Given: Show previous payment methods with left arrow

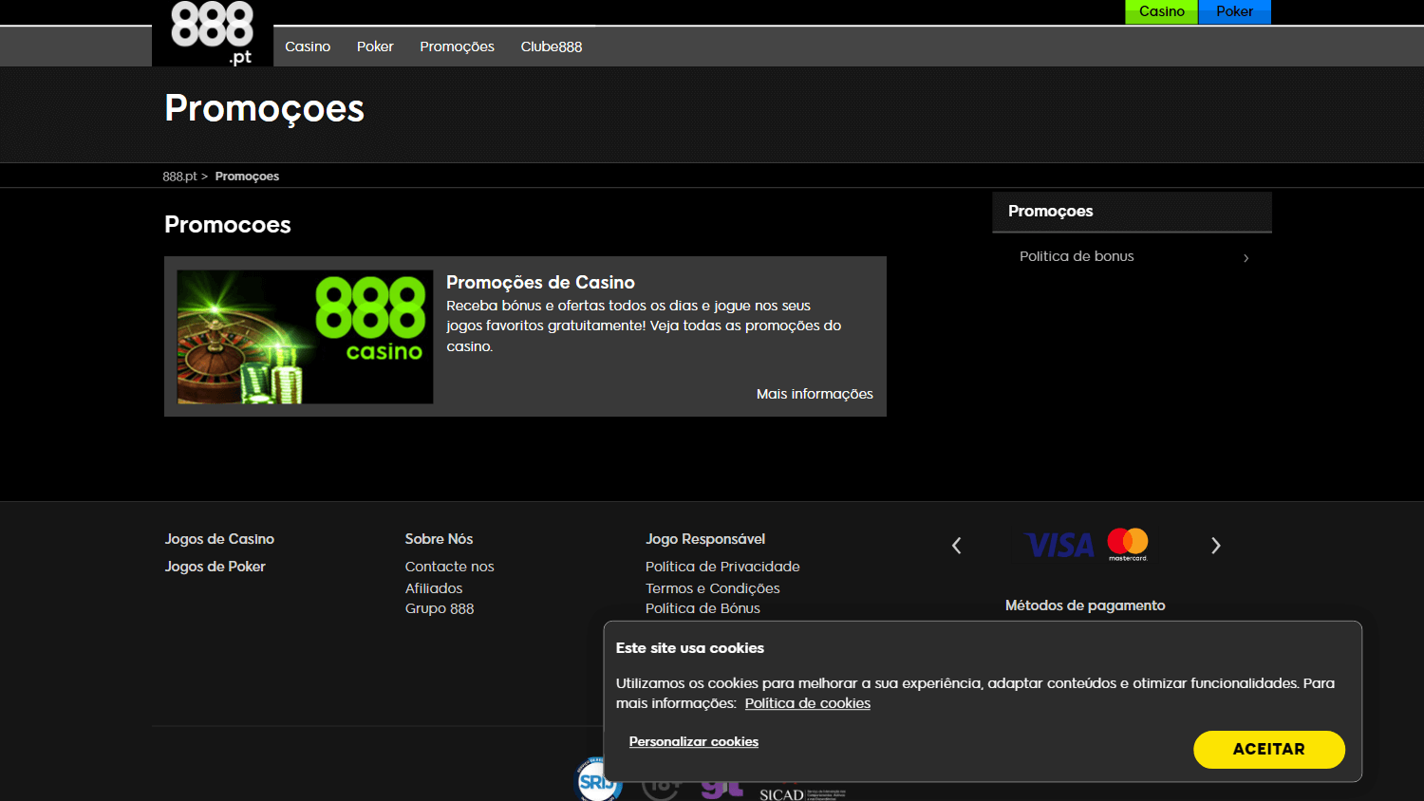Looking at the screenshot, I should pos(957,546).
